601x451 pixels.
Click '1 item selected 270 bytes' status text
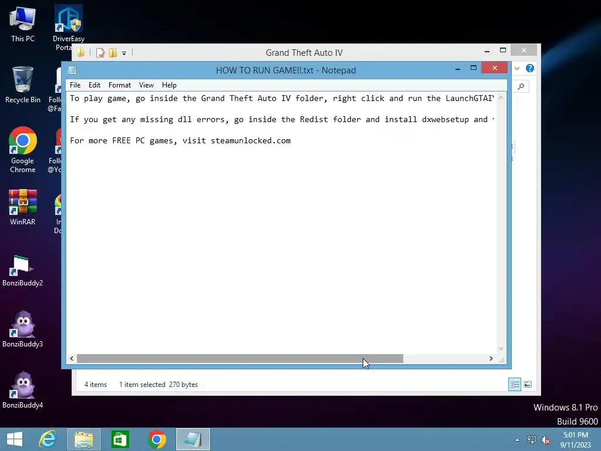(x=158, y=384)
